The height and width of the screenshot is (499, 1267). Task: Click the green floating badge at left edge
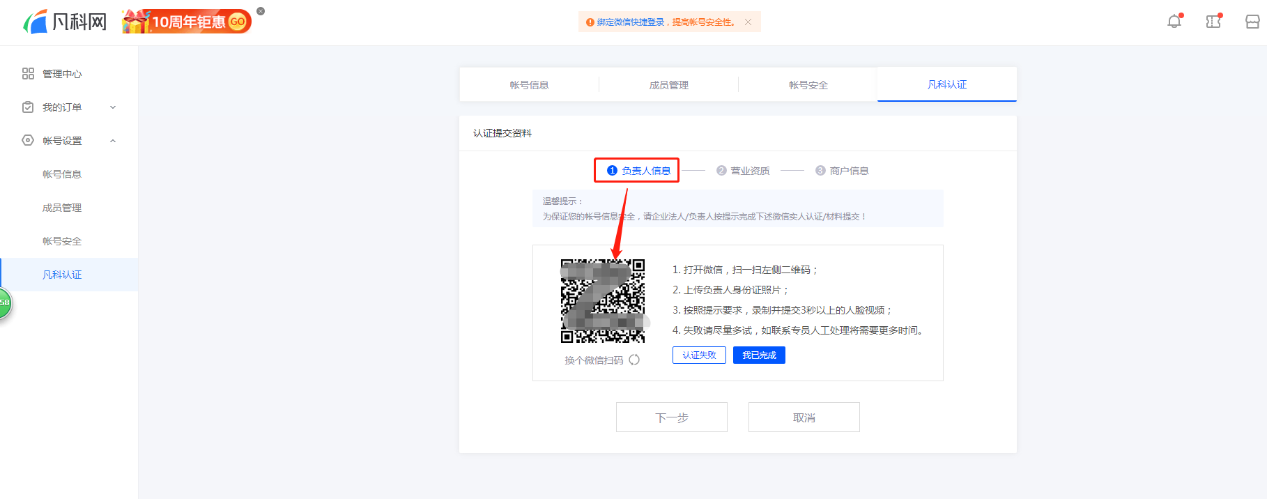5,303
